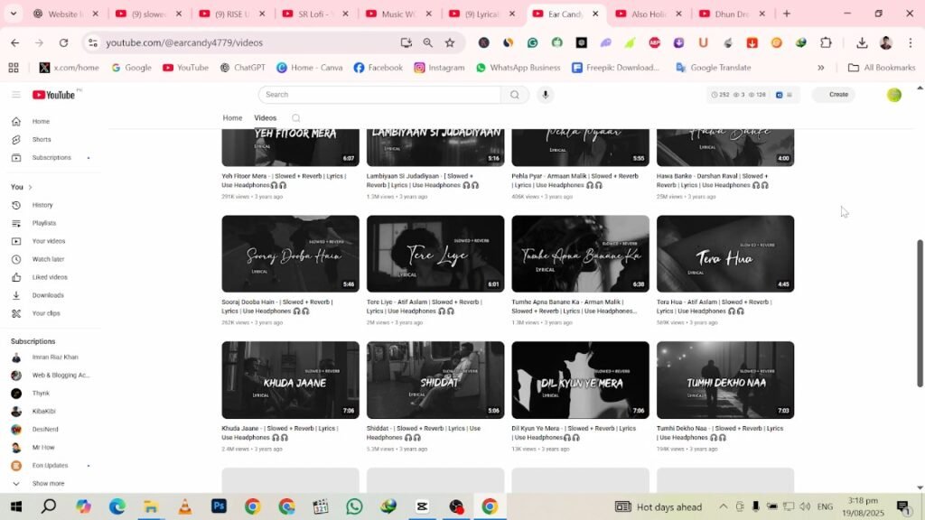Open the All Bookmarks folder
Image resolution: width=925 pixels, height=520 pixels.
click(882, 68)
